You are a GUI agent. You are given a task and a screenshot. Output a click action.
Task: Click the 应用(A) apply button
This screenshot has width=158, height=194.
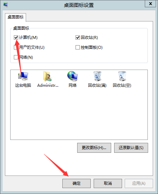tap(139, 183)
